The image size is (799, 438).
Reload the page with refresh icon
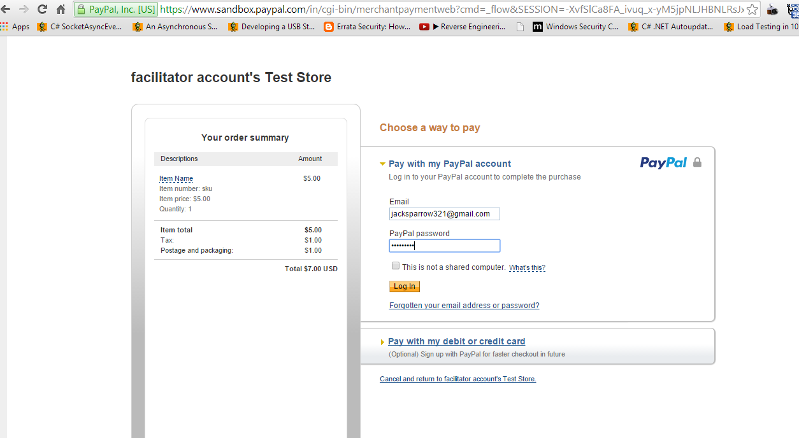(x=42, y=9)
